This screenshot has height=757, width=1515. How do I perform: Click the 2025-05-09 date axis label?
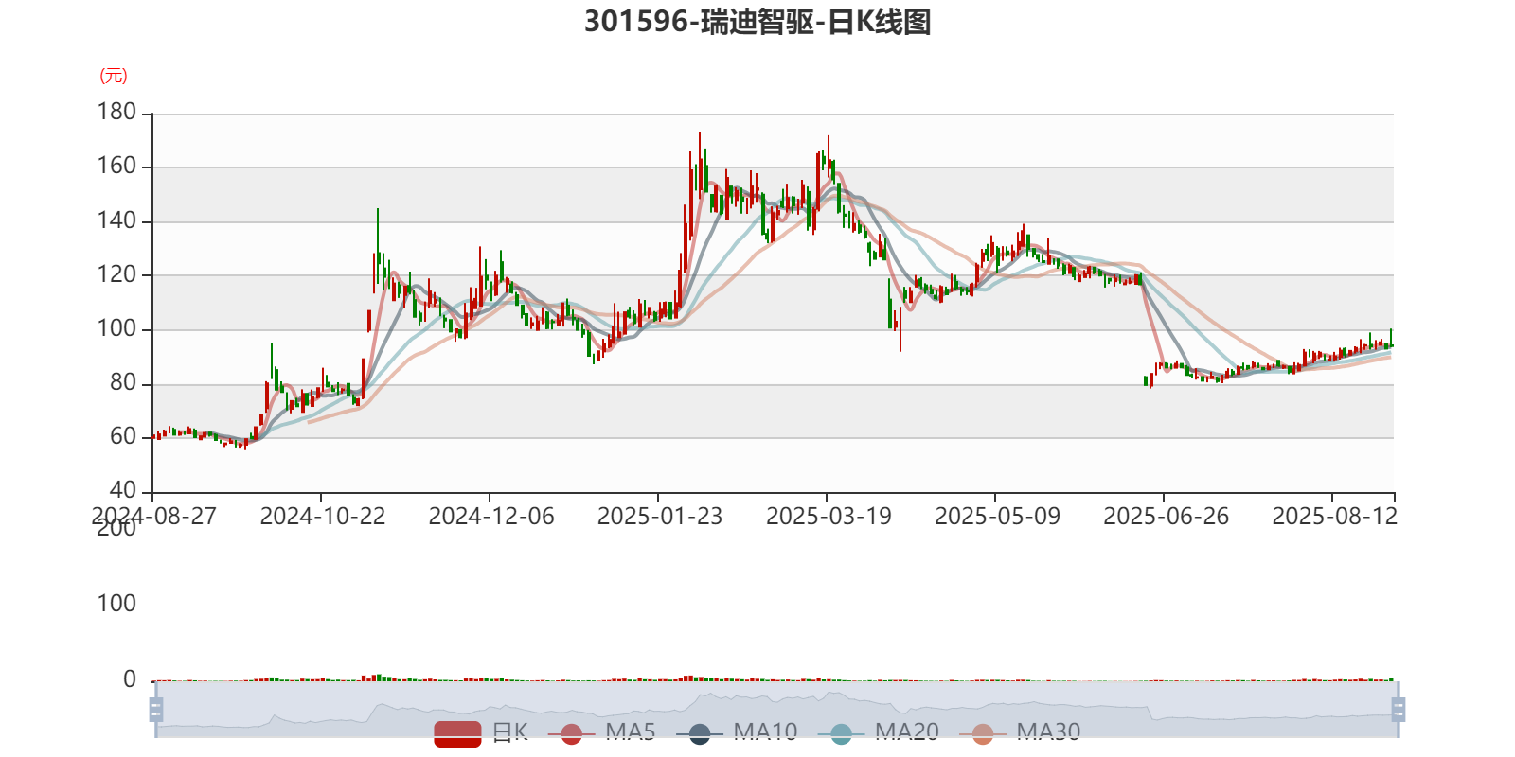(x=997, y=516)
